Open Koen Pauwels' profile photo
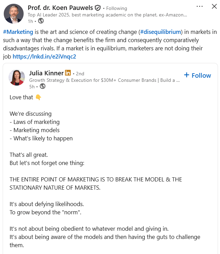Image resolution: width=220 pixels, height=254 pixels. coord(14,13)
